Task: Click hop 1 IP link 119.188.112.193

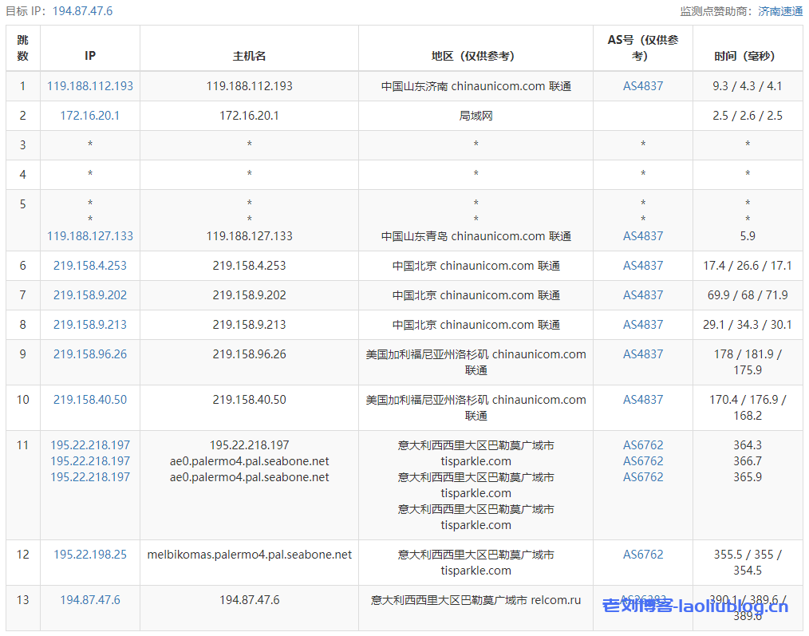Action: [x=90, y=86]
